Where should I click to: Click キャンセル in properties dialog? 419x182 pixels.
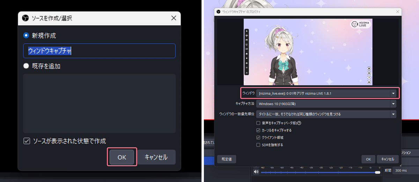pos(388,159)
